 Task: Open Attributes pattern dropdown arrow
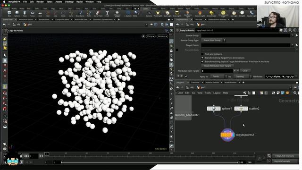click(296, 76)
